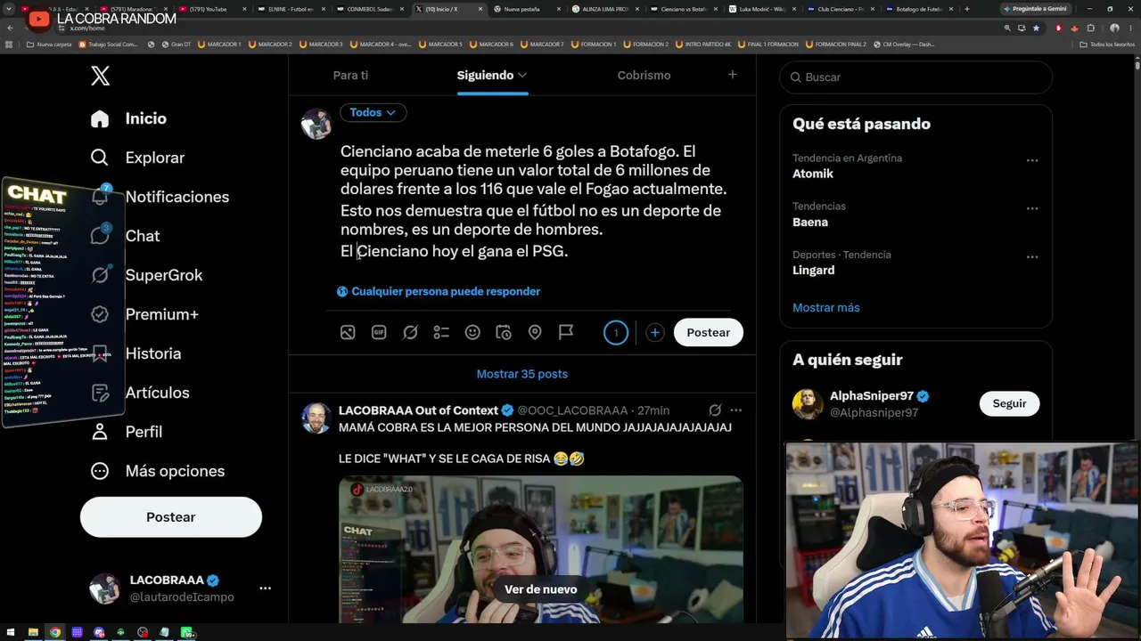Open the Atomik trend
Image resolution: width=1141 pixels, height=641 pixels.
tap(813, 174)
